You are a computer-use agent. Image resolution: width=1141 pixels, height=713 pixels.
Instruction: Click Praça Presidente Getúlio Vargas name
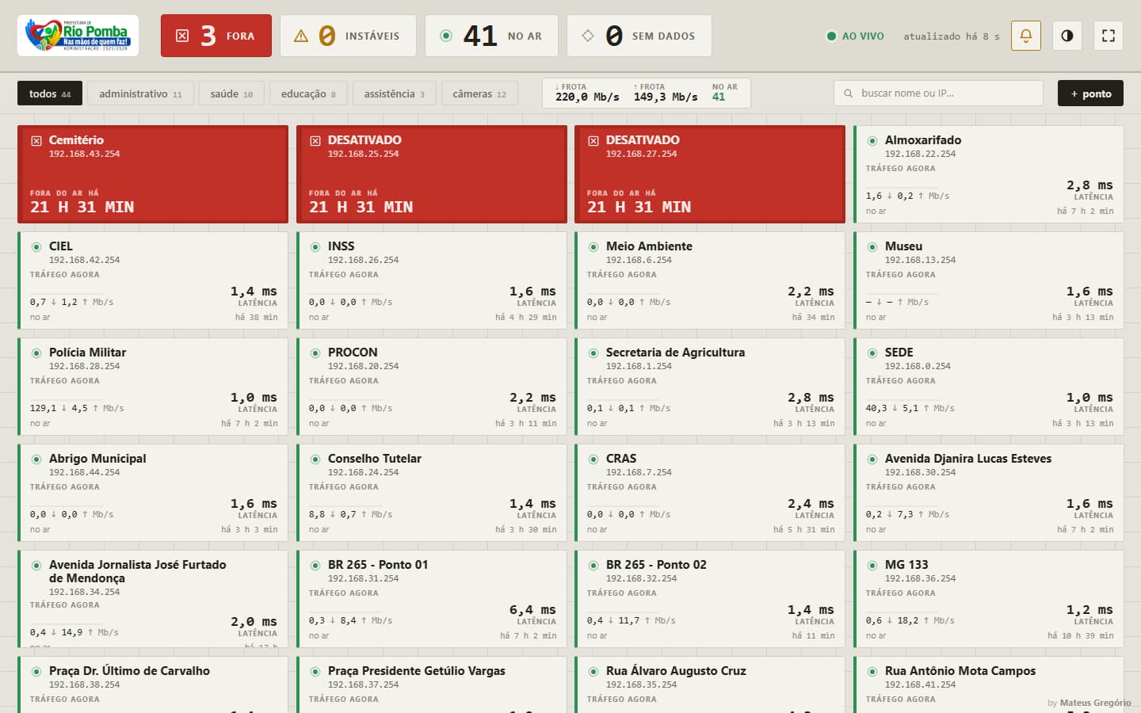[417, 671]
